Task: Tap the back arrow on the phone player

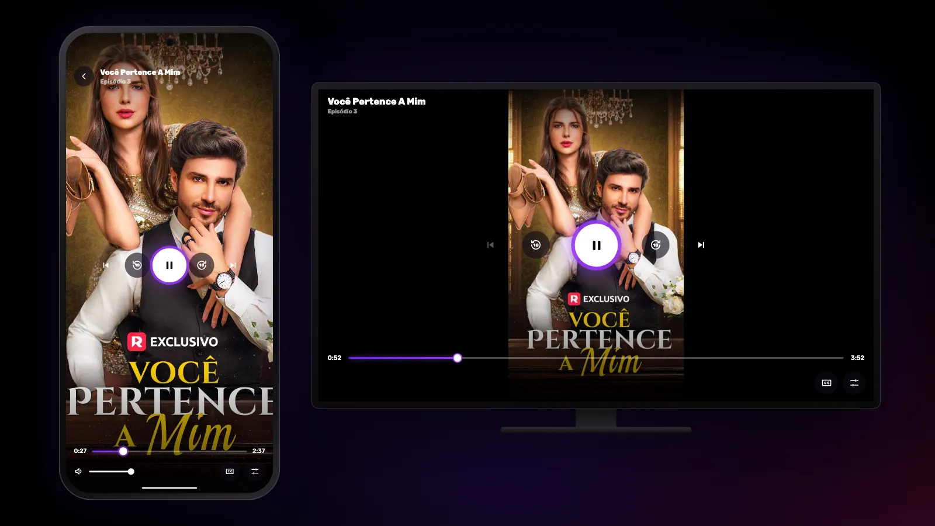Action: (x=84, y=76)
